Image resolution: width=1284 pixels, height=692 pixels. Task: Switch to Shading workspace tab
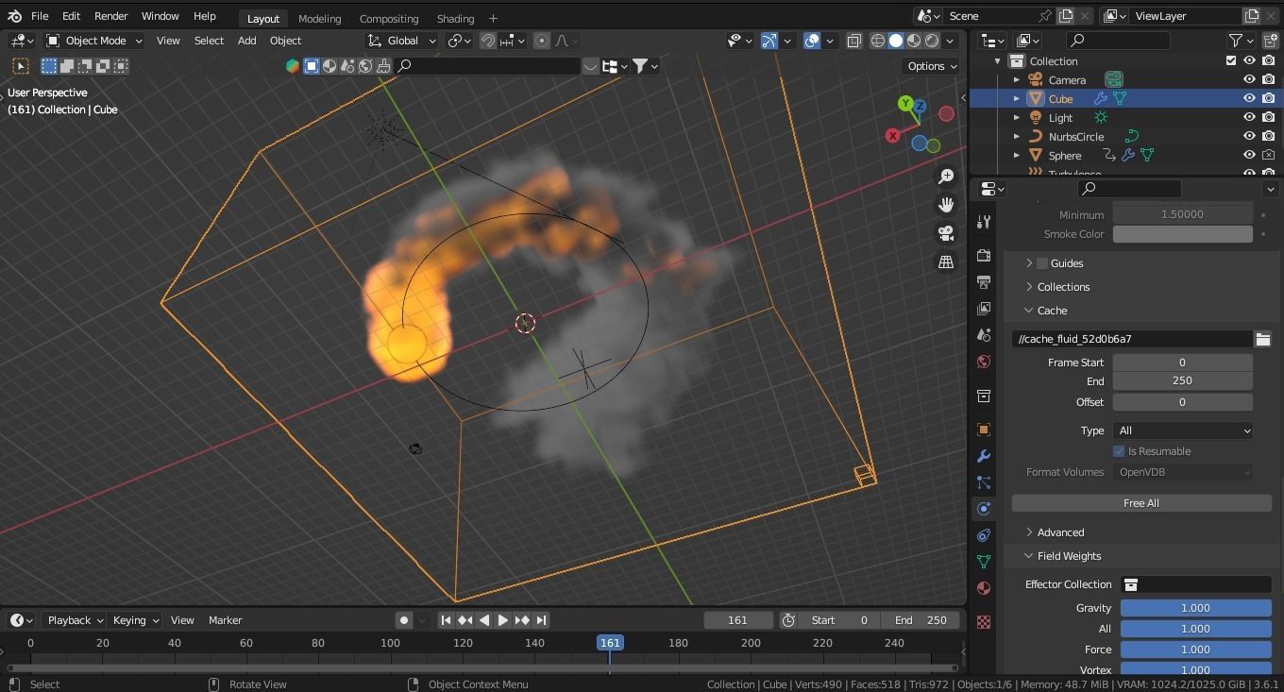(x=455, y=18)
